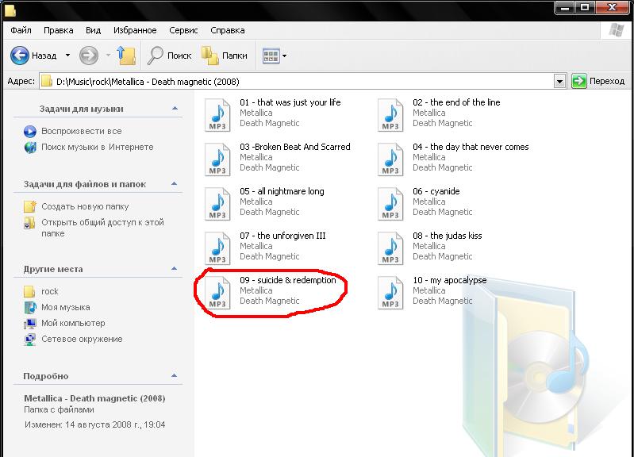Click Создать новую папку link
This screenshot has width=634, height=457.
(x=86, y=205)
